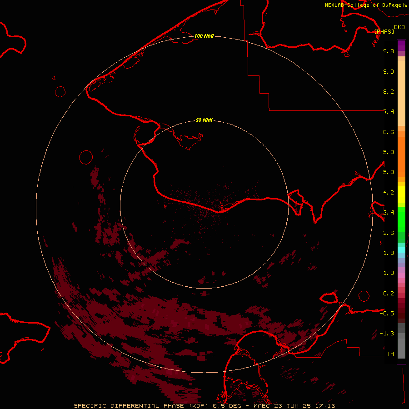This screenshot has height=409, width=409.
Task: Pick the peach segment of the color bar
Action: [x=401, y=93]
